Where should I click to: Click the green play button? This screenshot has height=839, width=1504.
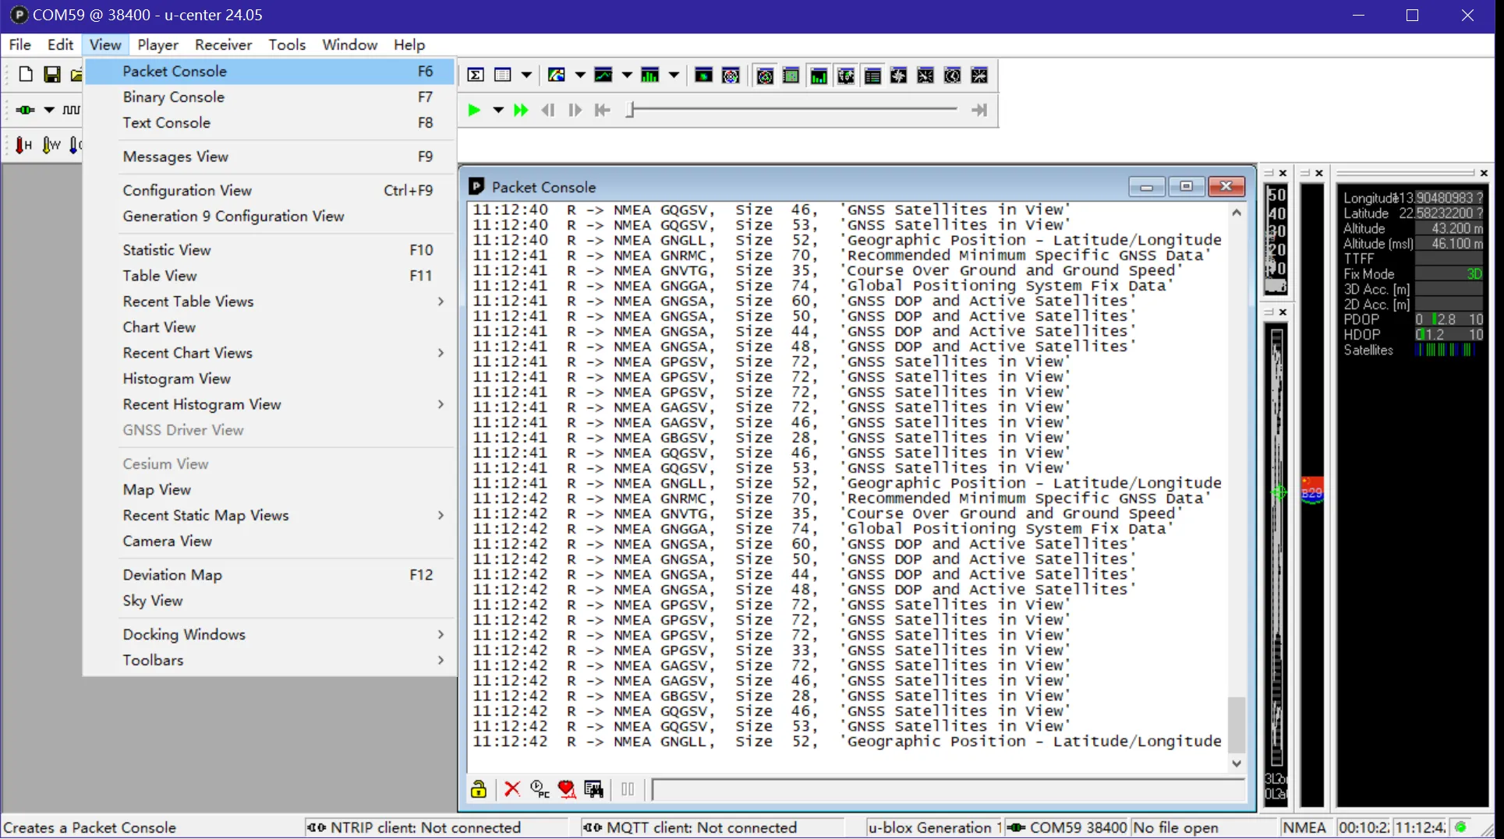474,111
